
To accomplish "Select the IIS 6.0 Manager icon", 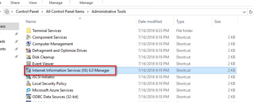I will point(28,70).
